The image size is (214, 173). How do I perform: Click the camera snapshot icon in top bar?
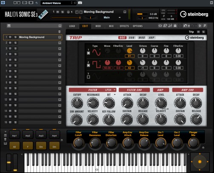tap(80, 3)
